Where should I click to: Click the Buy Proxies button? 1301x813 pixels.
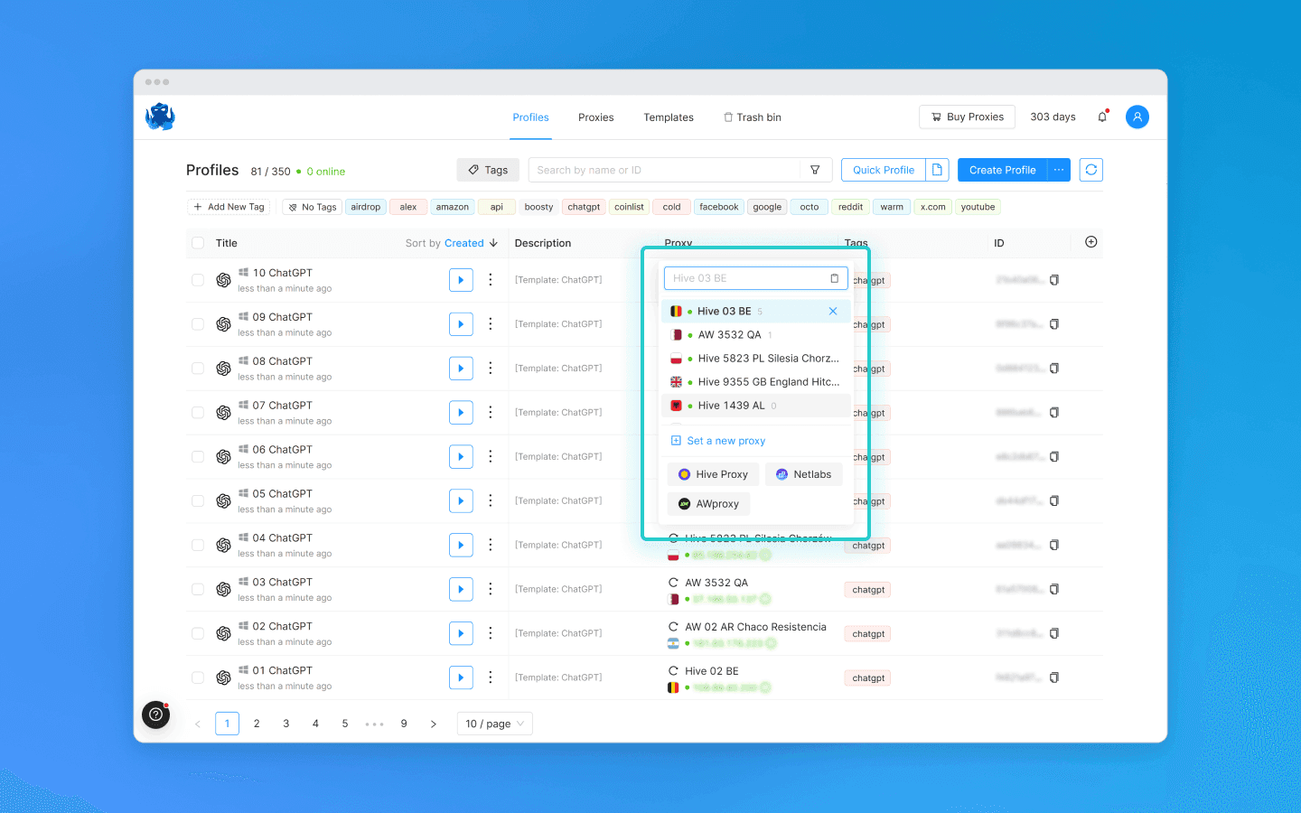point(968,117)
